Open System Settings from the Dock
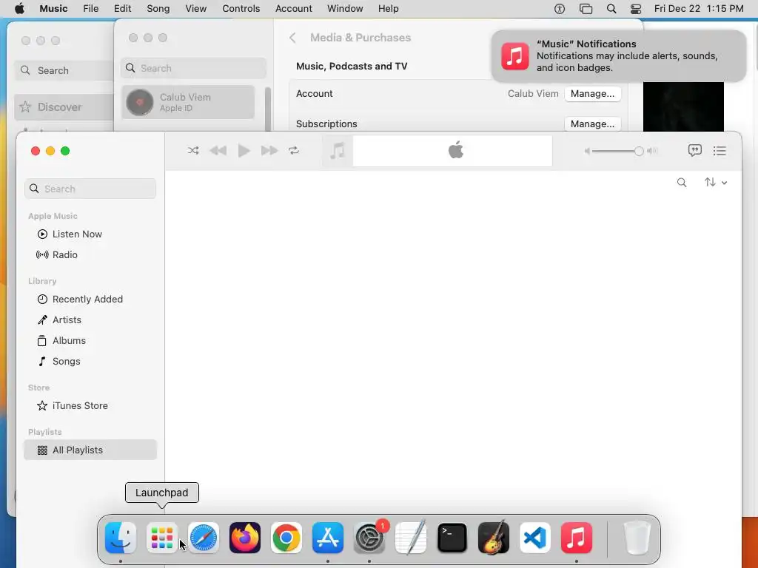This screenshot has height=568, width=758. click(x=369, y=538)
